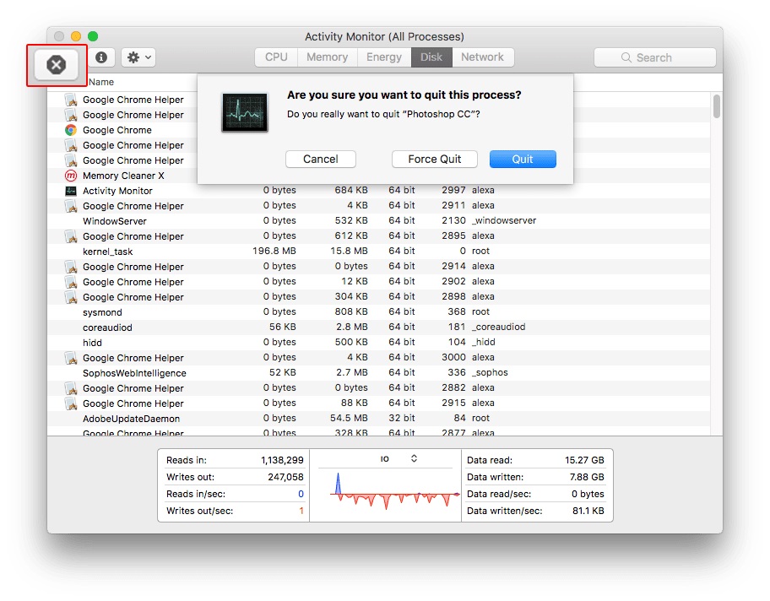This screenshot has width=770, height=601.
Task: Show the Network tab
Action: coord(483,57)
